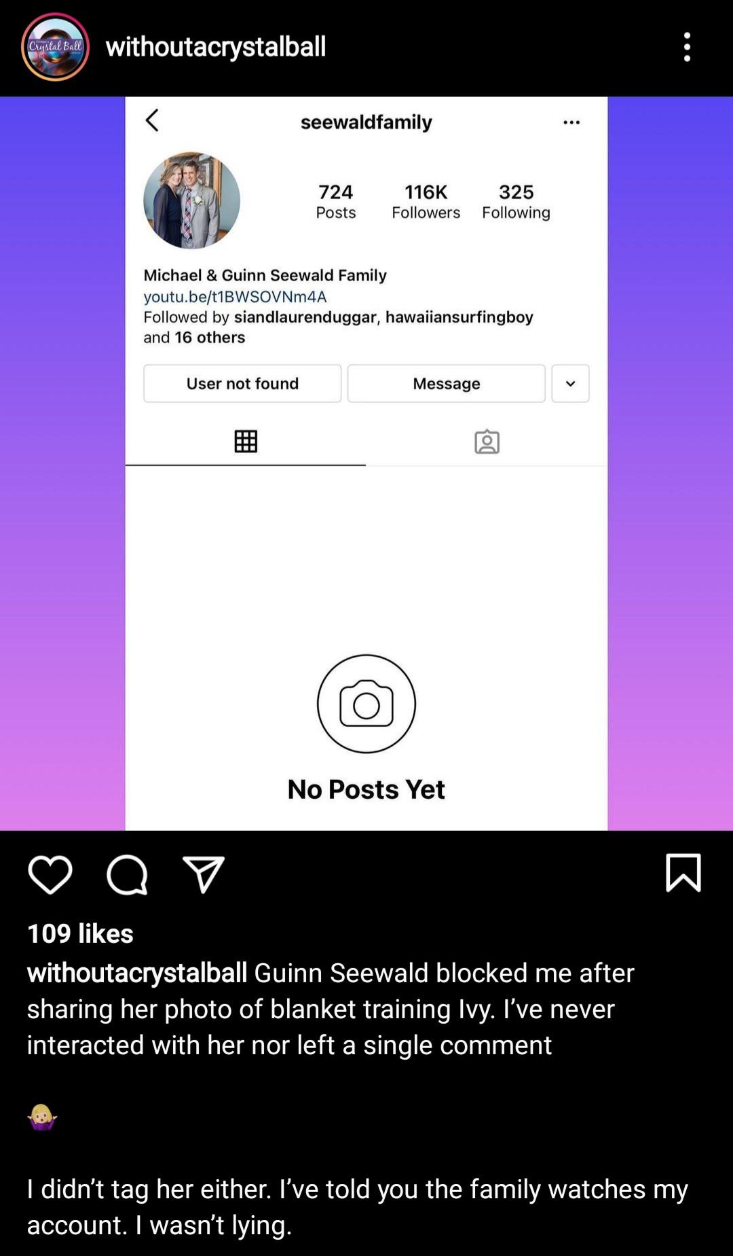This screenshot has height=1256, width=733.
Task: View the 116K Followers list
Action: [426, 202]
